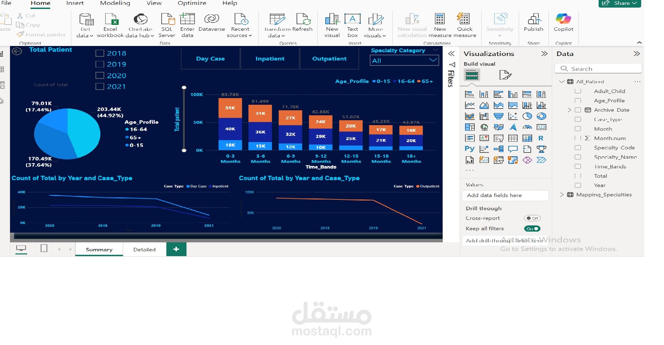Click the bottom handle of the chart zoom slider
This screenshot has width=664, height=345.
pyautogui.click(x=184, y=150)
